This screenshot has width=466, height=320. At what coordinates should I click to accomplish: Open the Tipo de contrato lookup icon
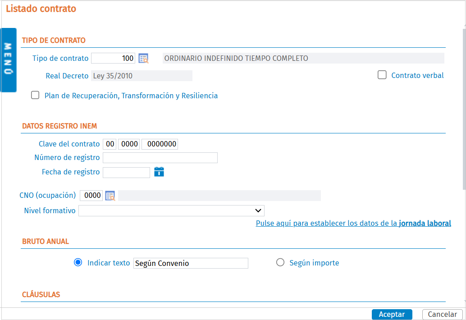[x=144, y=59]
